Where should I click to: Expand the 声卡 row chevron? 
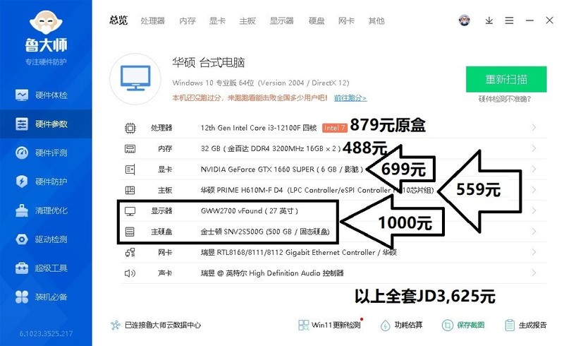click(534, 273)
